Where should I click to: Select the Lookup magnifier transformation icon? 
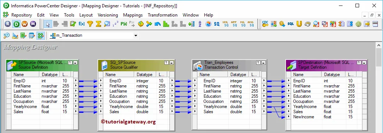tap(107, 24)
